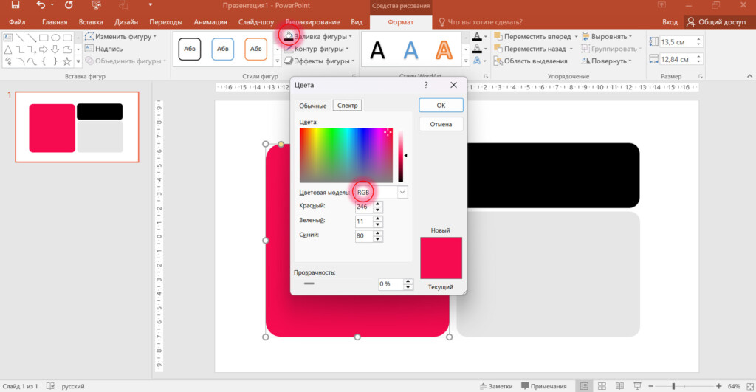The width and height of the screenshot is (756, 392).
Task: Click the help question mark in Цвета dialog
Action: (426, 85)
